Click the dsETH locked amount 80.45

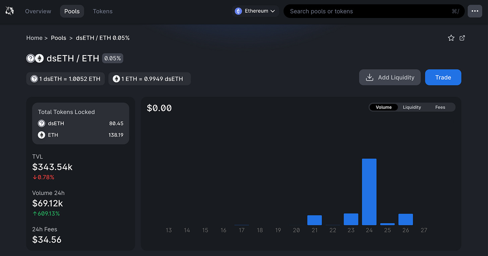[x=116, y=124]
